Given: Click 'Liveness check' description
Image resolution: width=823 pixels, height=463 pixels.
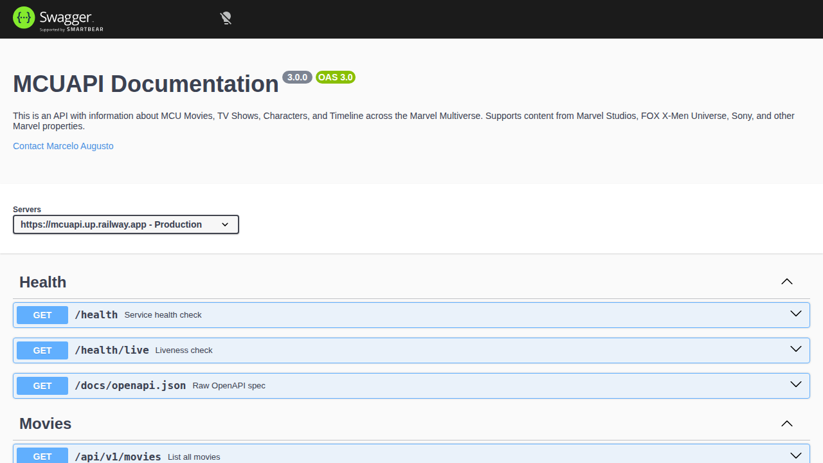Looking at the screenshot, I should 184,350.
